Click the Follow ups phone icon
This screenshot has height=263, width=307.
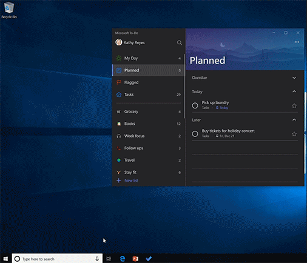[x=119, y=148]
